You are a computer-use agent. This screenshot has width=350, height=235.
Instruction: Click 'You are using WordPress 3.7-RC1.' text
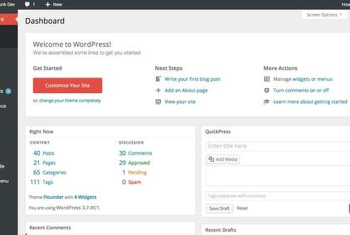pyautogui.click(x=64, y=208)
